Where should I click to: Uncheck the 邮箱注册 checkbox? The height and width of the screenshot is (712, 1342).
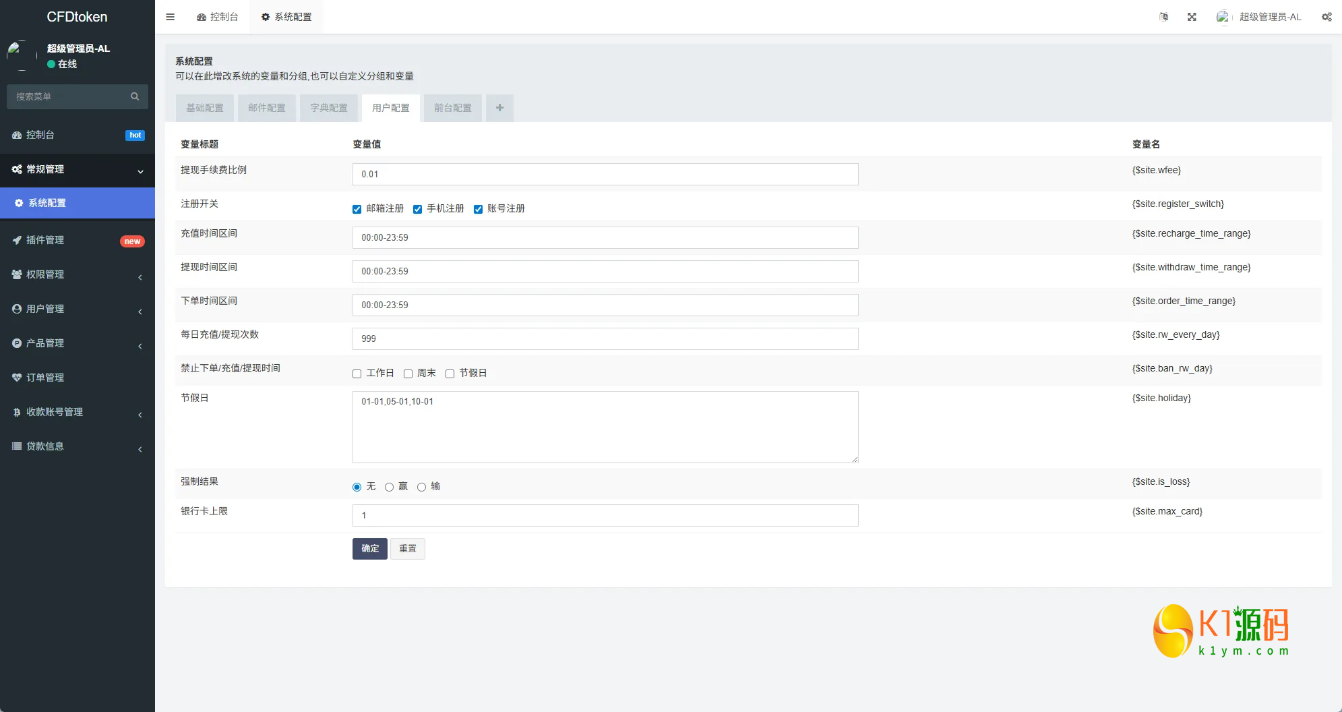pos(357,209)
